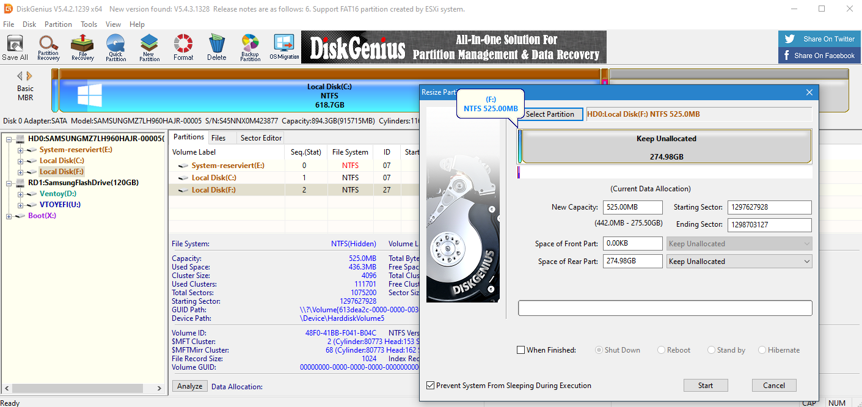This screenshot has height=407, width=862.
Task: Click the Keep Unallocated space bar
Action: pyautogui.click(x=667, y=147)
